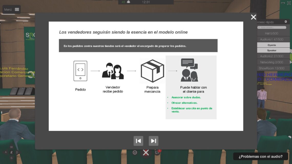
Task: Go to Networking 2/300 room
Action: (272, 62)
